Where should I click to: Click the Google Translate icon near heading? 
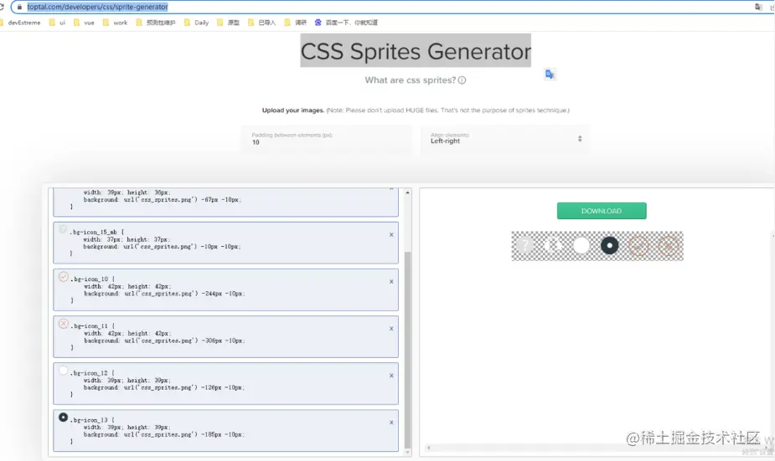click(x=550, y=74)
